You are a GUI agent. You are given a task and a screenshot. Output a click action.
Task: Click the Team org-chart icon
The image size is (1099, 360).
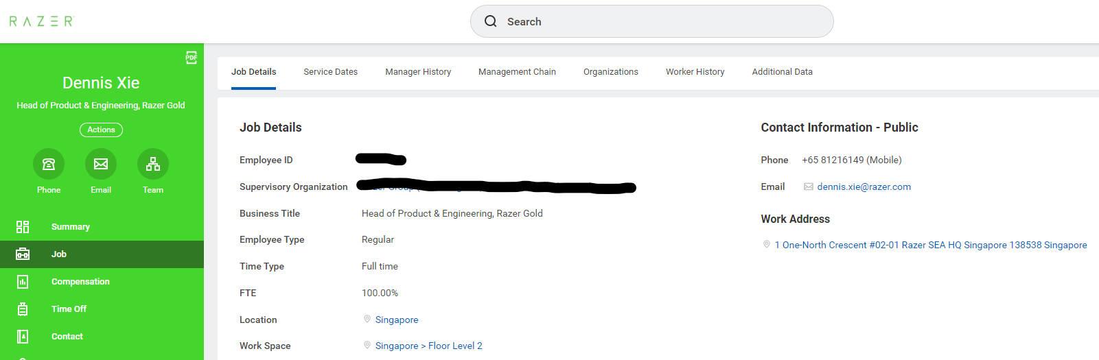(x=153, y=164)
